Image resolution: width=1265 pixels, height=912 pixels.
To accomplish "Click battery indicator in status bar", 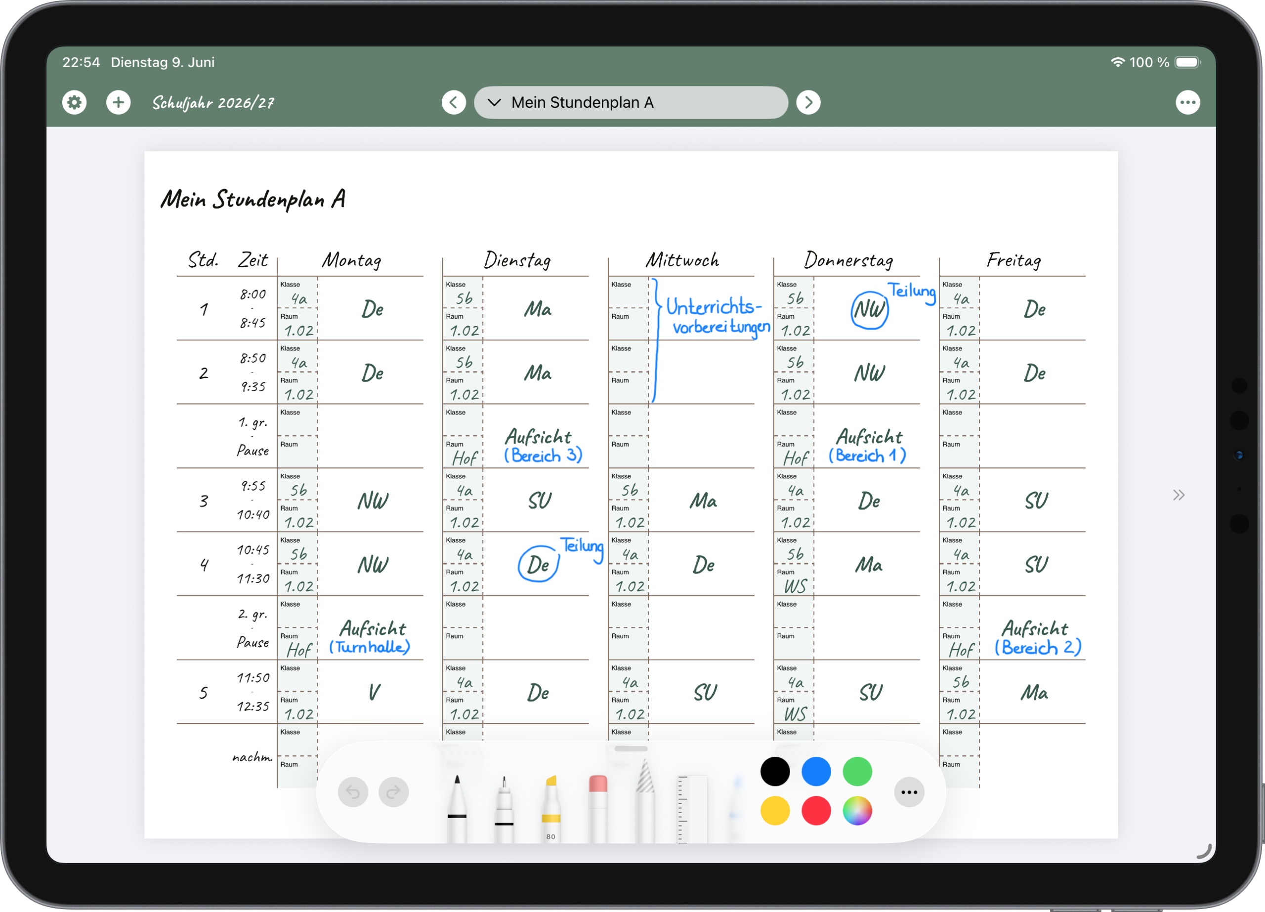I will [1187, 62].
